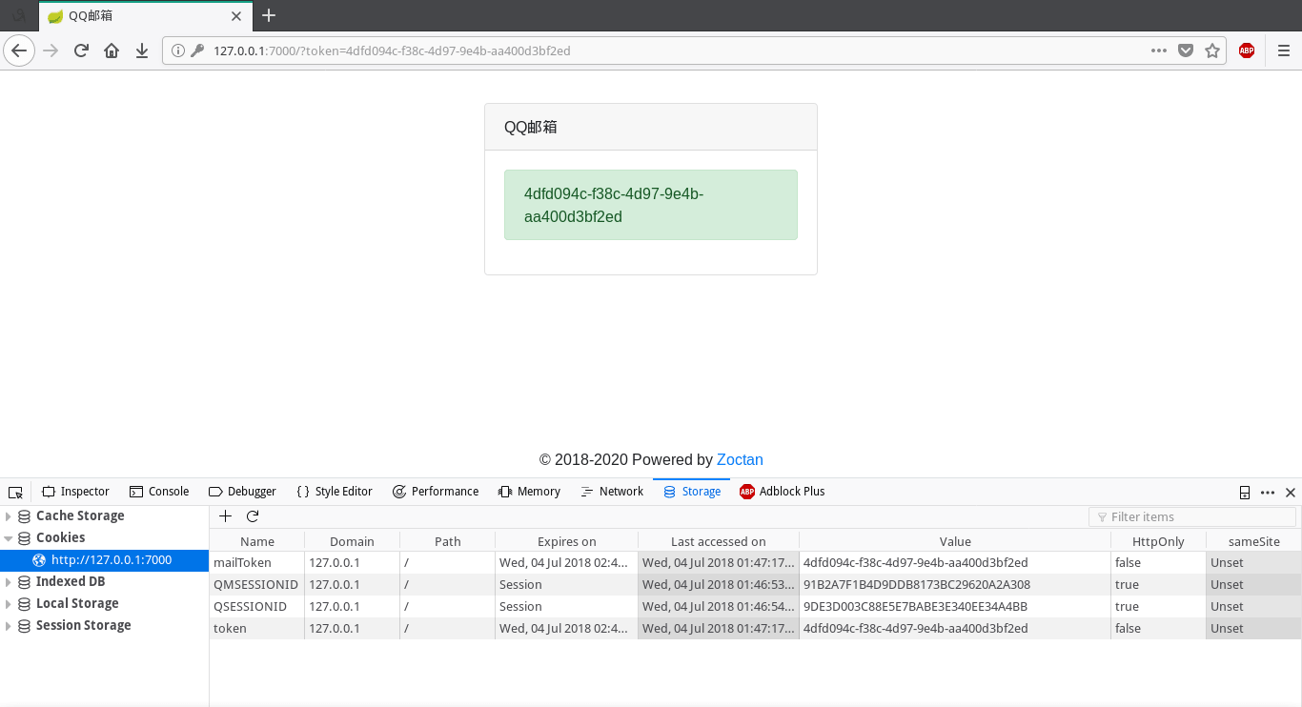The image size is (1302, 707).
Task: Add a new cookie with the plus icon
Action: coord(226,516)
